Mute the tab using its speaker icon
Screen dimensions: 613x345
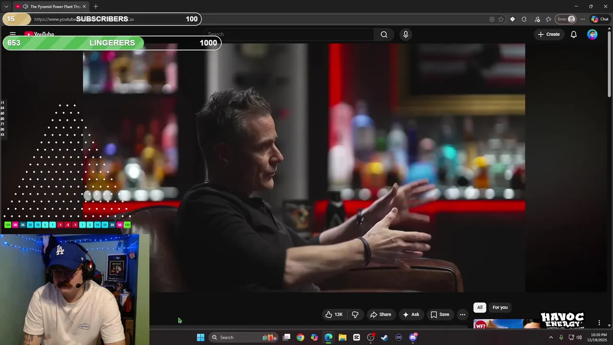tap(25, 6)
